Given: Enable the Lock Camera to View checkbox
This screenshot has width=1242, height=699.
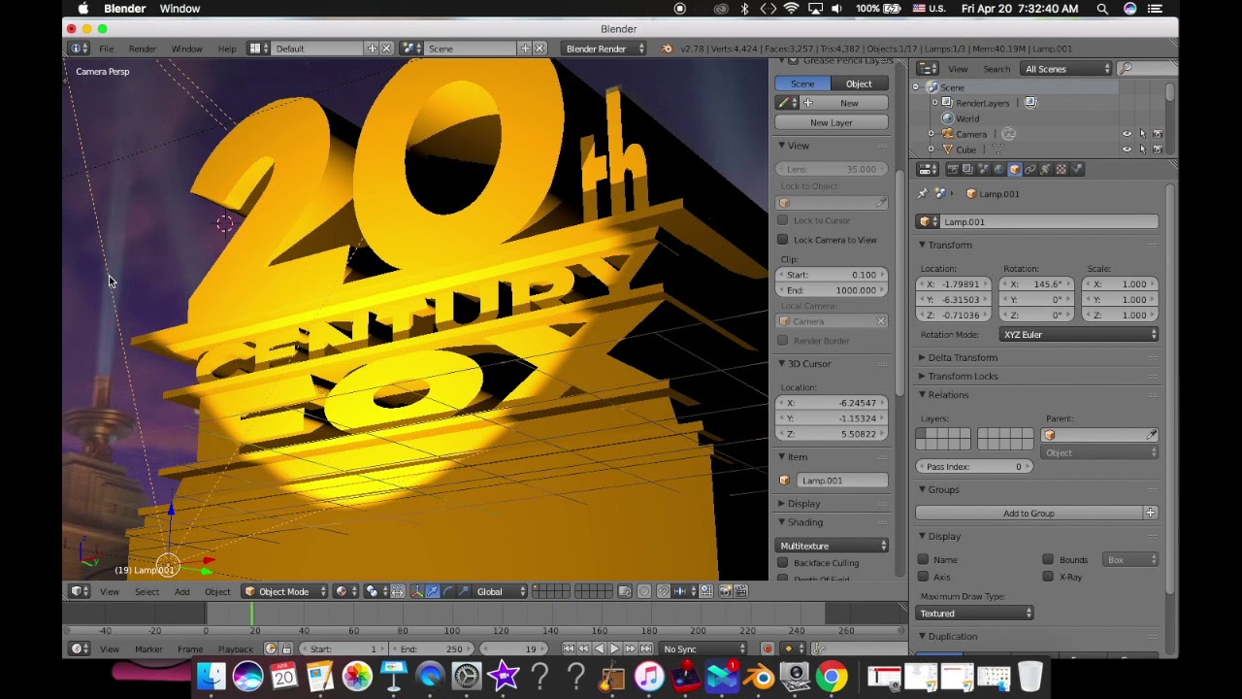Looking at the screenshot, I should 783,240.
